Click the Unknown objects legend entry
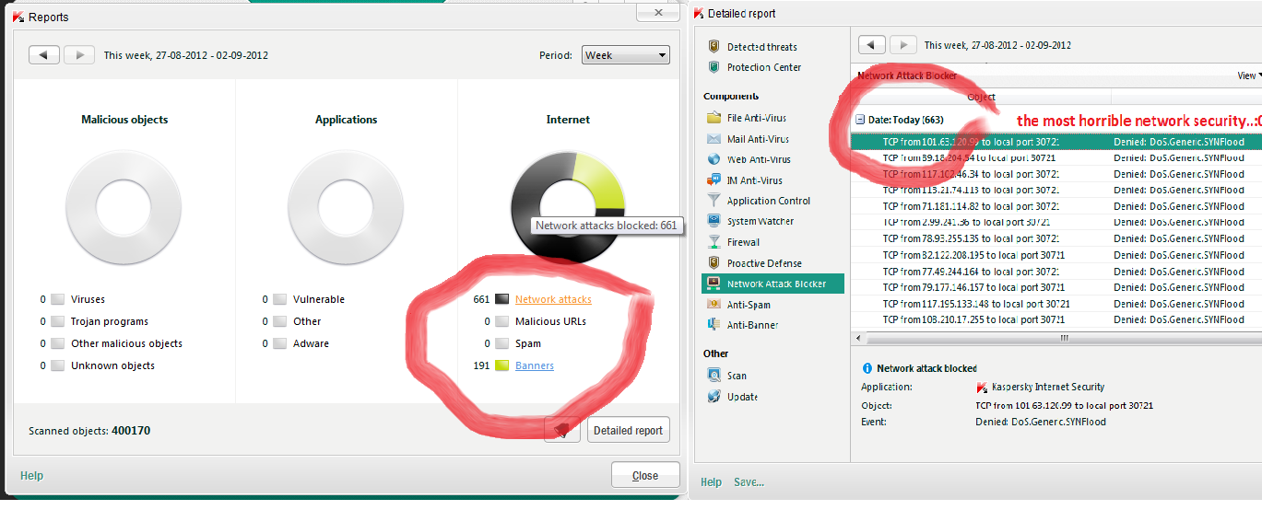The height and width of the screenshot is (510, 1262). (x=112, y=365)
